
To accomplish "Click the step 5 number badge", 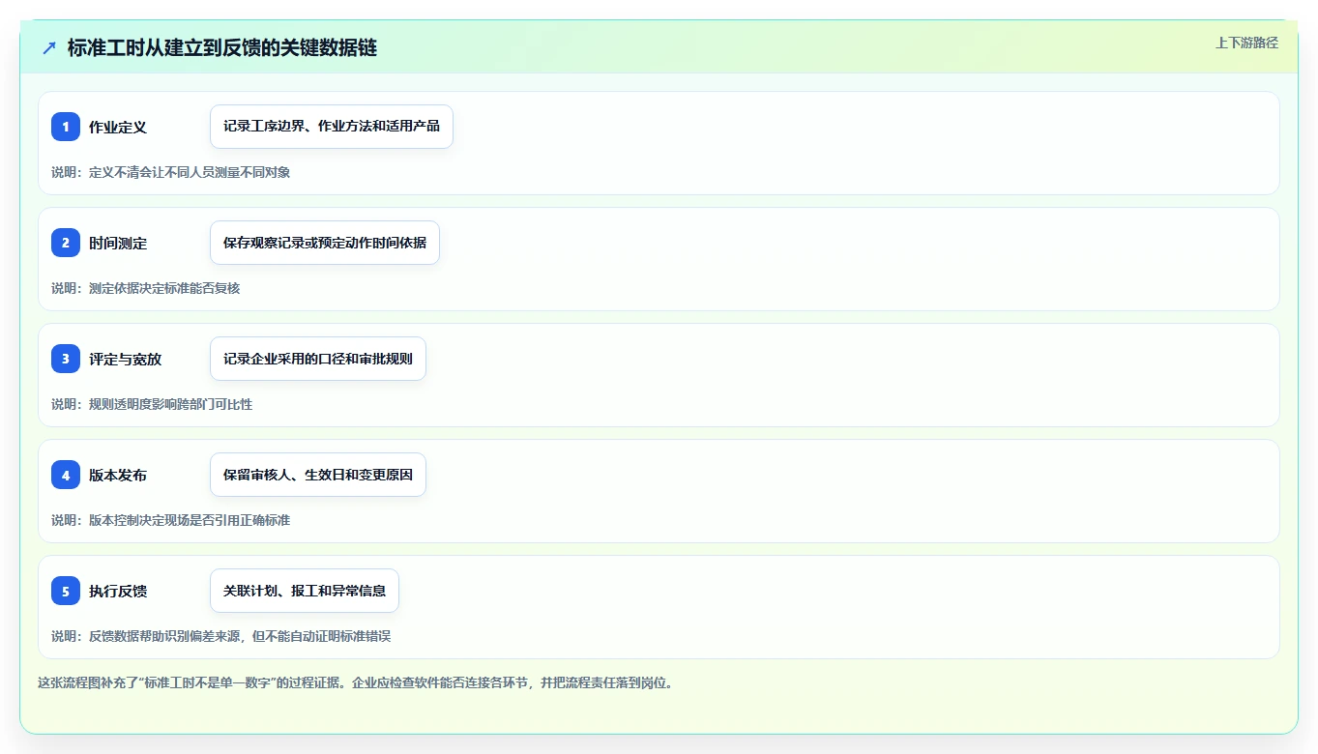I will pyautogui.click(x=66, y=591).
